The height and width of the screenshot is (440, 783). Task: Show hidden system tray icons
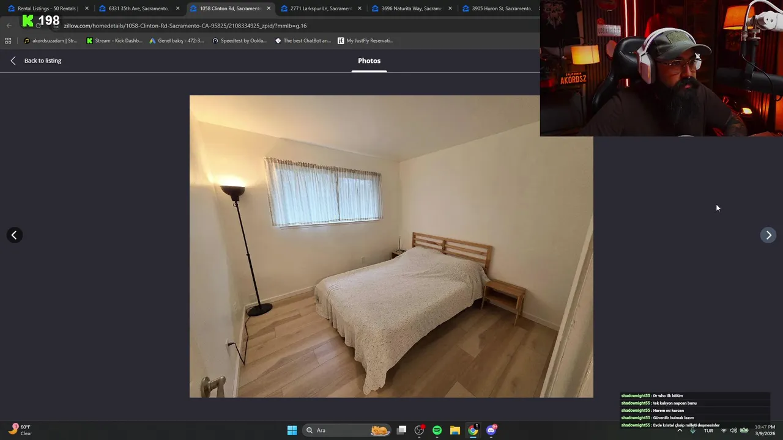(x=680, y=430)
